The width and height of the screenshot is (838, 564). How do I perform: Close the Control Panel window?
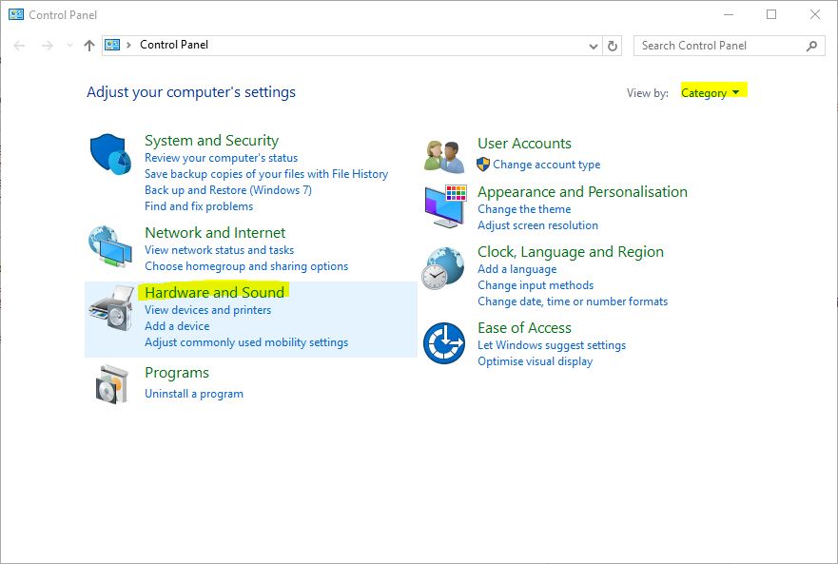tap(814, 14)
